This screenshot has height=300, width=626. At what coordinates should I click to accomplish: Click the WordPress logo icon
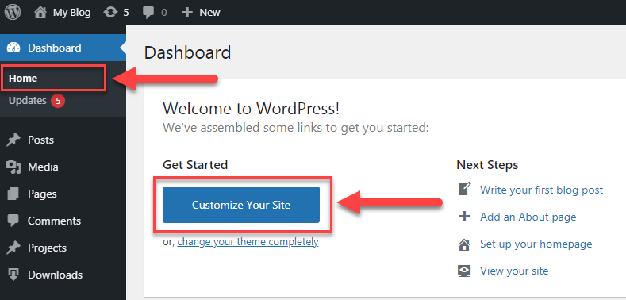coord(13,13)
